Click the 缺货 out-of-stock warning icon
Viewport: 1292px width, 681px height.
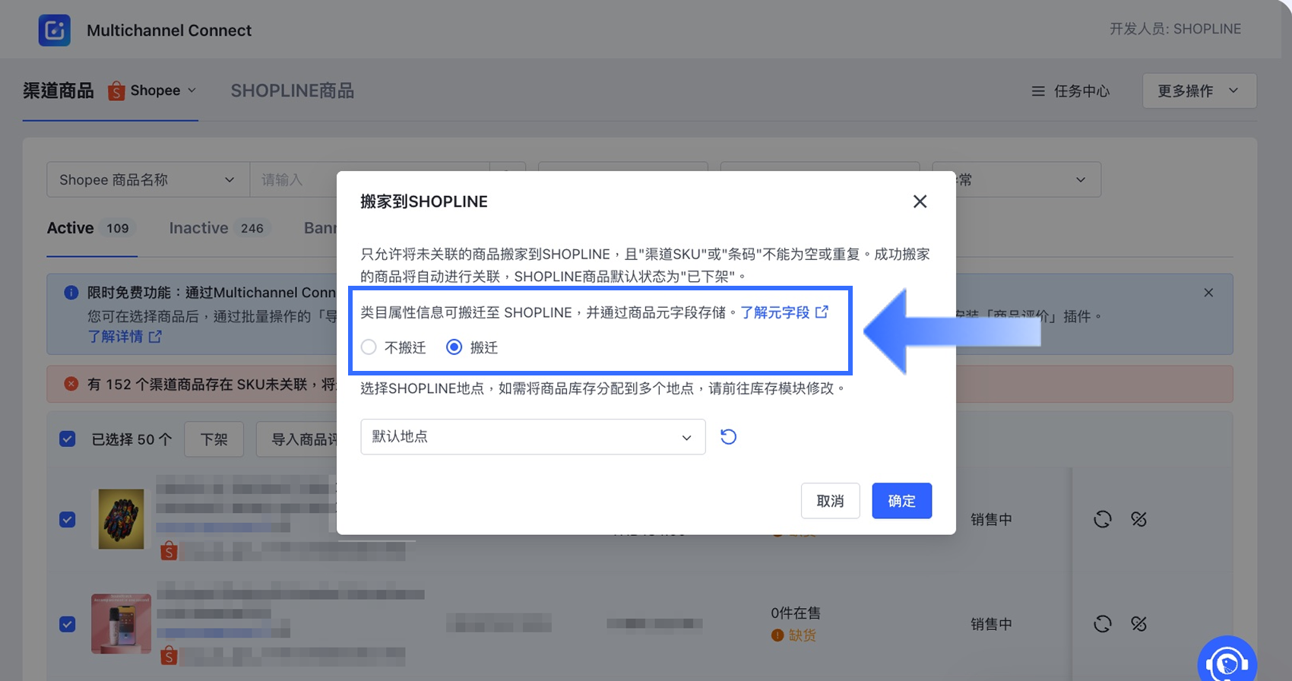coord(777,635)
